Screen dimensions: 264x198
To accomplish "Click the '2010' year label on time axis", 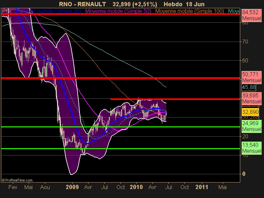I will (x=136, y=187).
